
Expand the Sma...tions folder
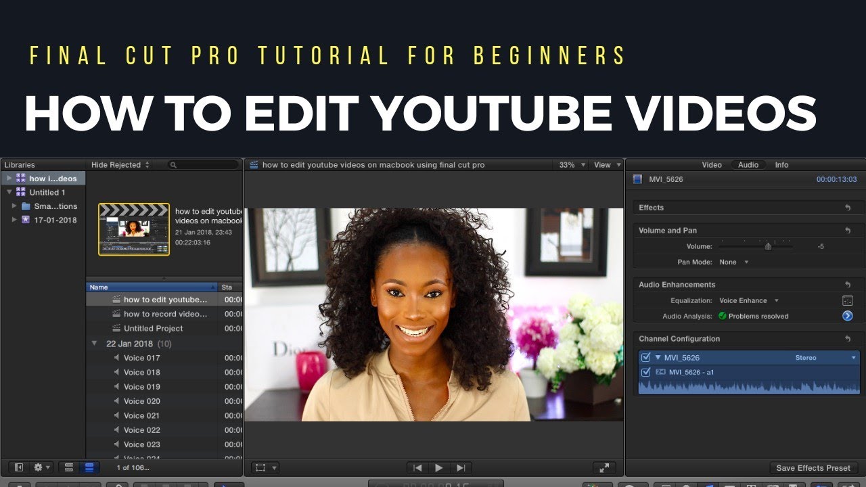click(14, 206)
